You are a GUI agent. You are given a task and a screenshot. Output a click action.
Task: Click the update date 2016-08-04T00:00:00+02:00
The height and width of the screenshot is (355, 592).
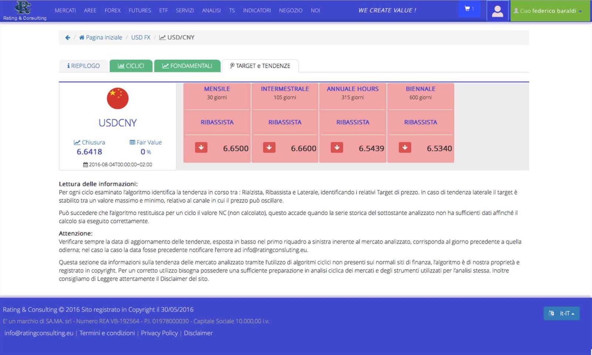click(x=120, y=164)
